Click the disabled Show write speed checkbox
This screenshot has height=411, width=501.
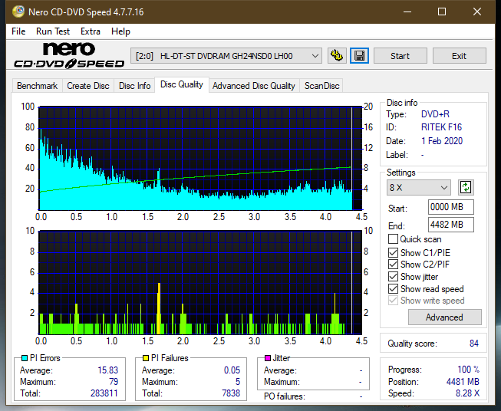(393, 301)
